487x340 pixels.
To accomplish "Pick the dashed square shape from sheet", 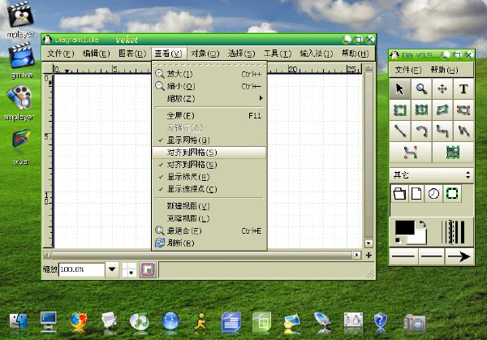I will [452, 193].
